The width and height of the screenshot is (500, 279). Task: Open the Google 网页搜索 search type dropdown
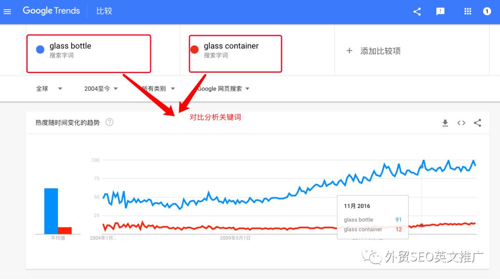coord(224,89)
